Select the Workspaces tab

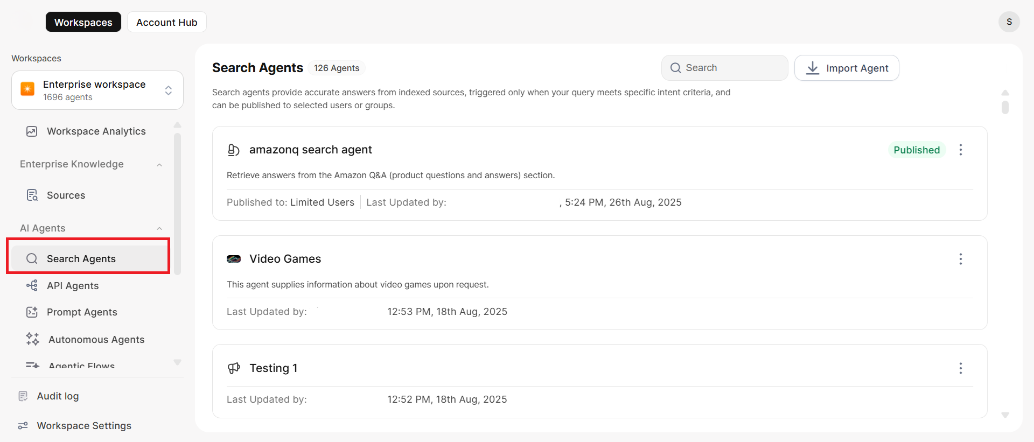83,22
